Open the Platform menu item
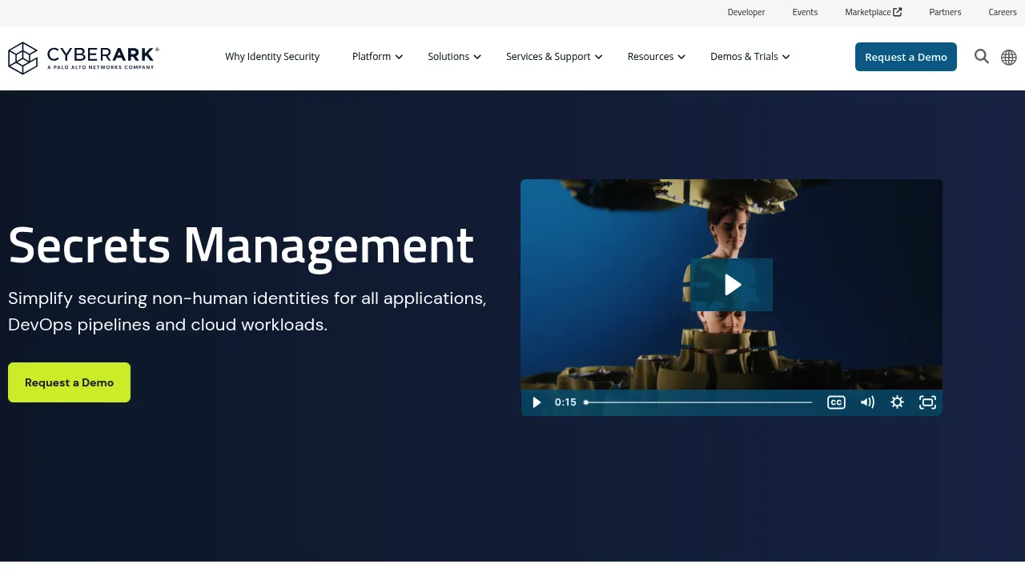Image resolution: width=1025 pixels, height=576 pixels. click(x=372, y=57)
